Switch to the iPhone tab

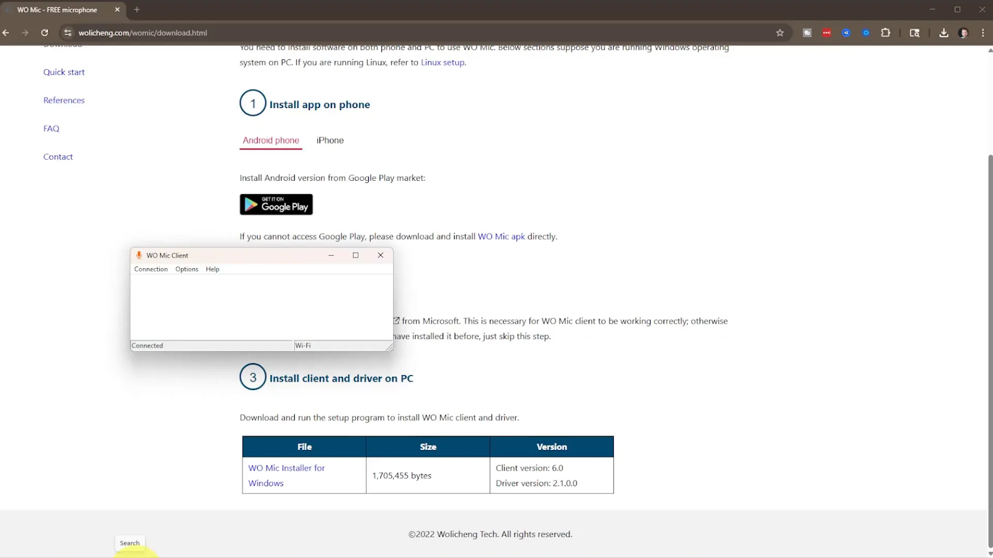pos(330,140)
